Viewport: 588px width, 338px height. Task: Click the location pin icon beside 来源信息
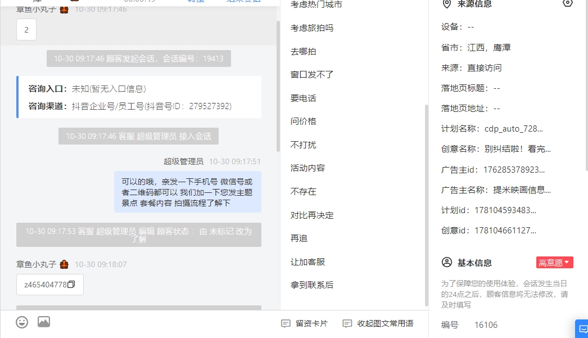pos(447,4)
